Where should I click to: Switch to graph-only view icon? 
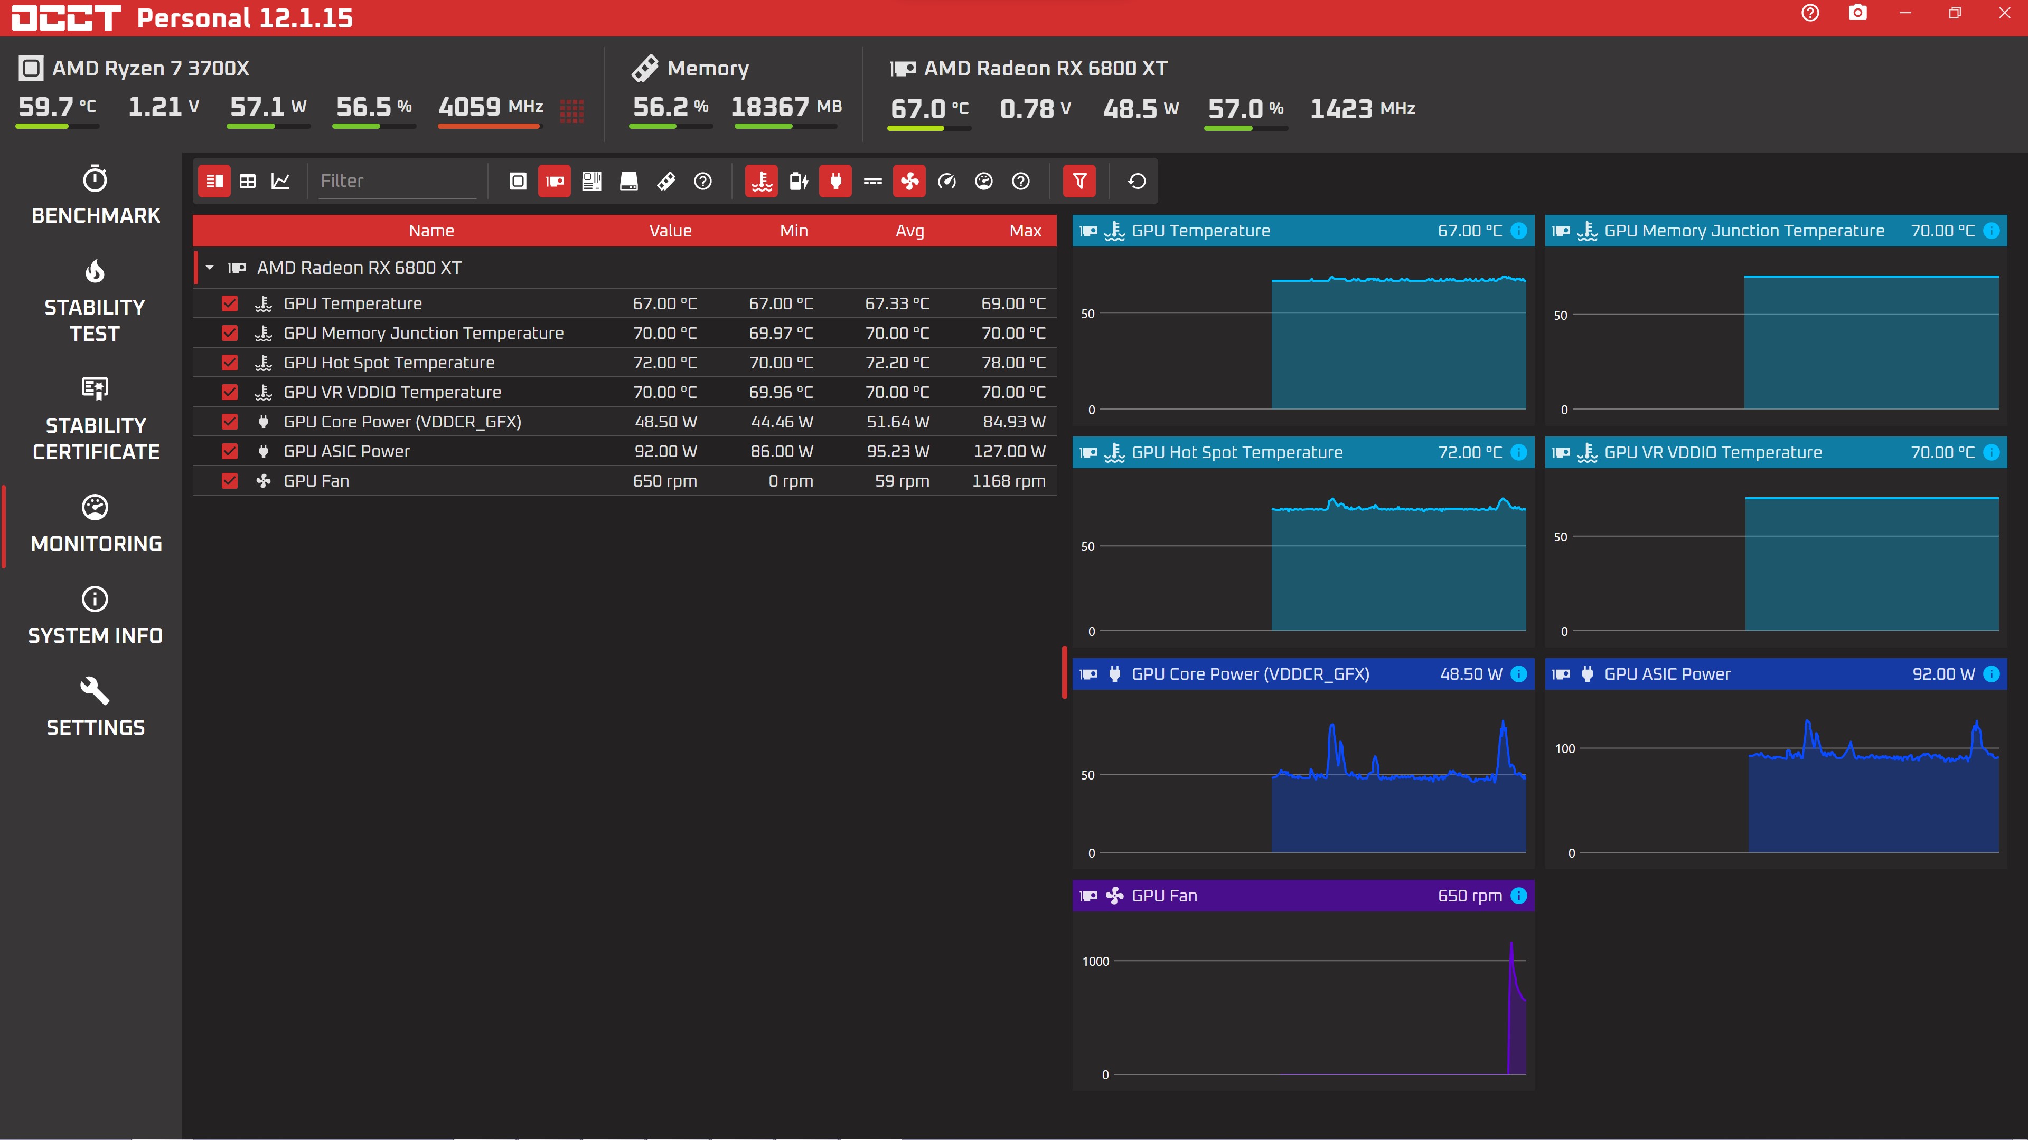point(280,181)
